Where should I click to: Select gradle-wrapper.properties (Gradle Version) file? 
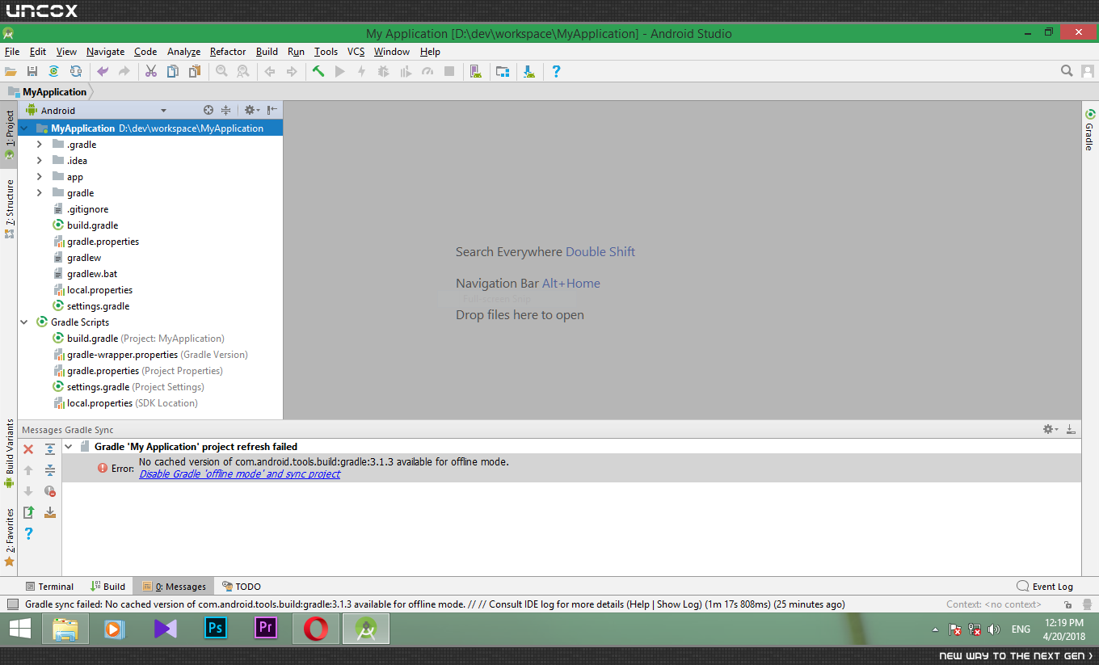pos(150,355)
